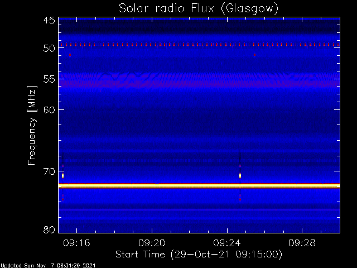The width and height of the screenshot is (357, 268).
Task: Click the bright yellow emission band near 72 MHz
Action: tap(199, 186)
